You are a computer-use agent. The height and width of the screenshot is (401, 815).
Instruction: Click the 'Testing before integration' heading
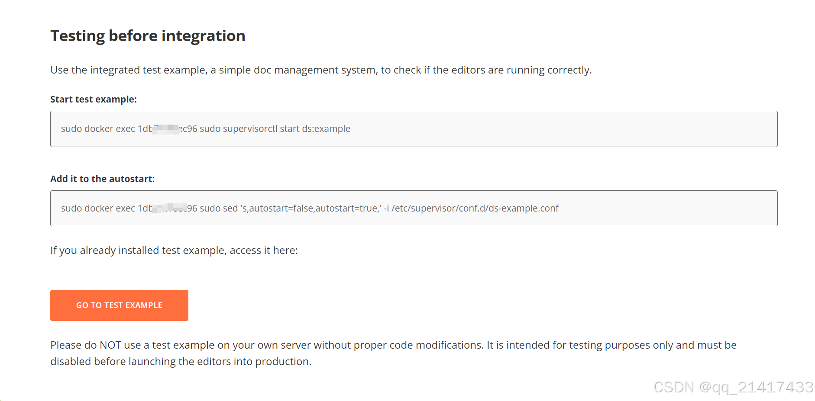pos(148,36)
